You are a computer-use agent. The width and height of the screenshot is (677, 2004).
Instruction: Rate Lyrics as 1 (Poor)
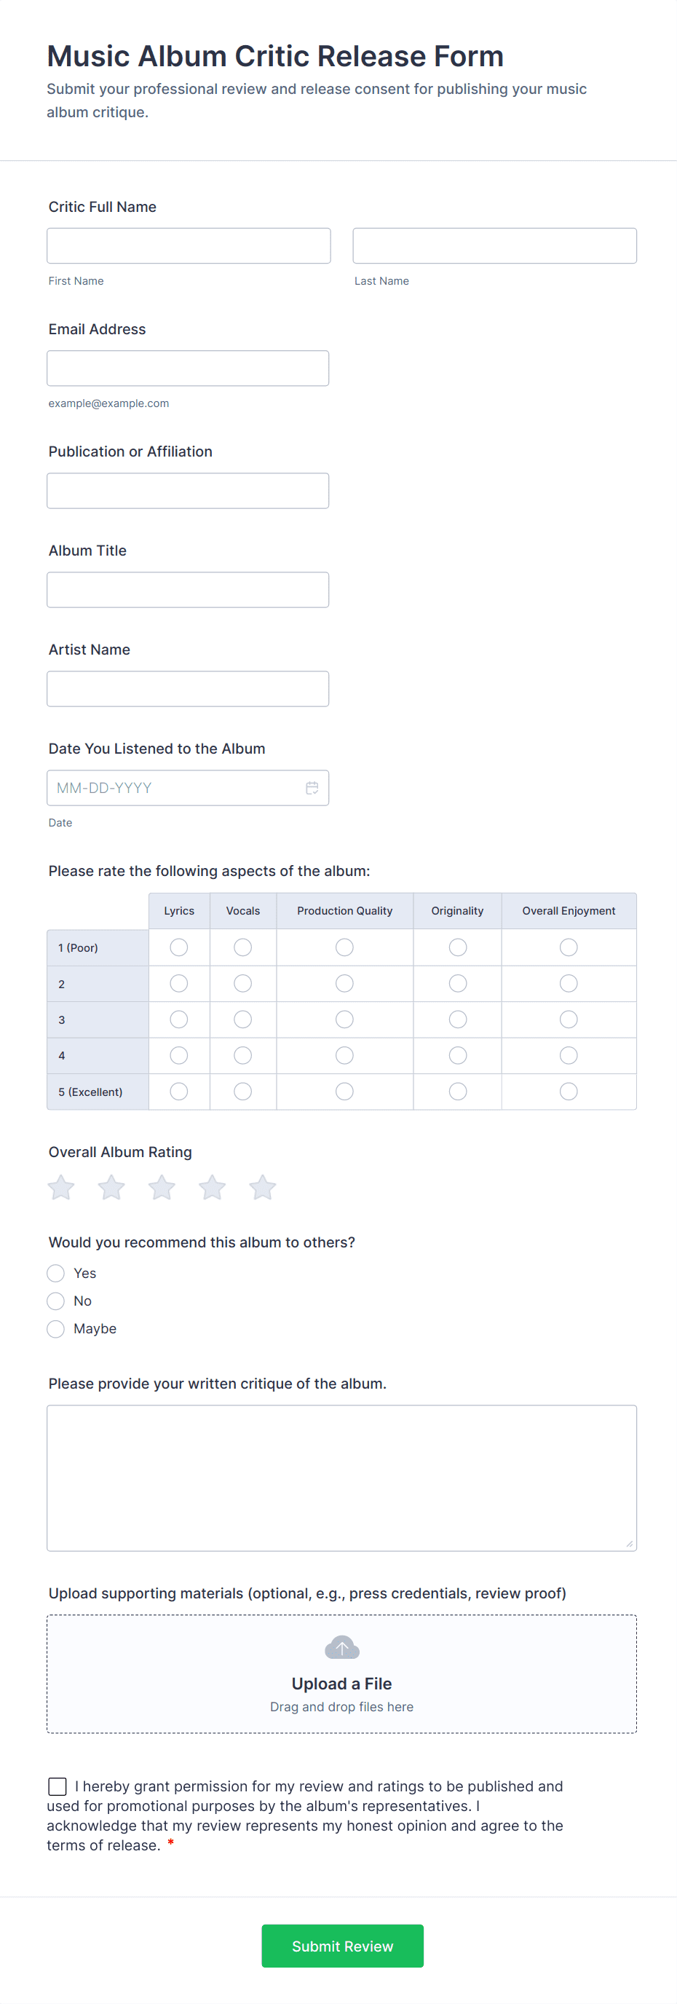pos(179,947)
